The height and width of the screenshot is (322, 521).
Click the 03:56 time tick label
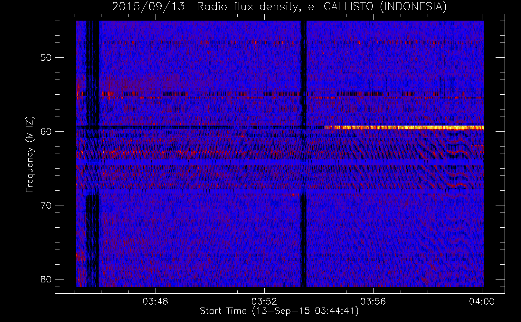[373, 302]
